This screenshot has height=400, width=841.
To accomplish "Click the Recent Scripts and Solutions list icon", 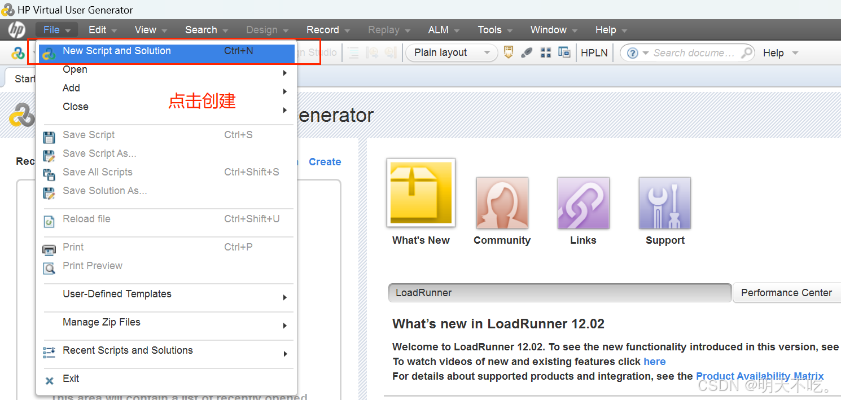I will point(50,352).
